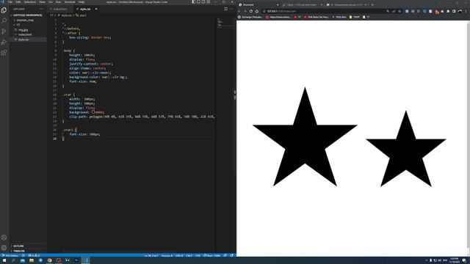Click the notifications bell in status bar

click(232, 256)
